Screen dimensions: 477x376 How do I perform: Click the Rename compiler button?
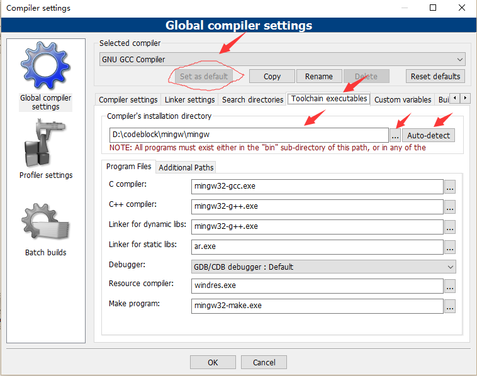tap(319, 76)
